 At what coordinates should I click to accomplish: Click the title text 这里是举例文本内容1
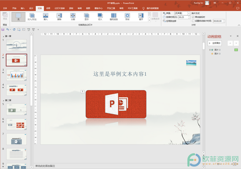pyautogui.click(x=120, y=74)
